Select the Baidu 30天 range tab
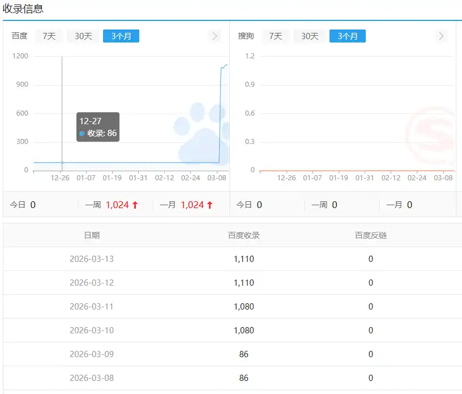 [83, 36]
